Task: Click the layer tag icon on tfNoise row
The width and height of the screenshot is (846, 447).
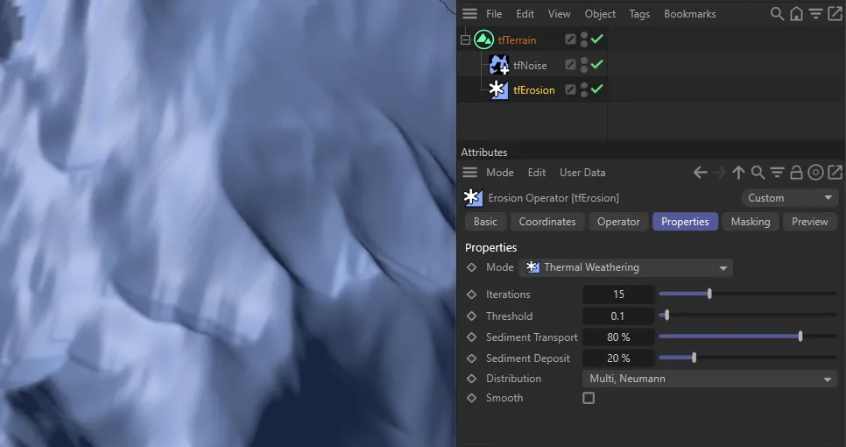Action: click(570, 65)
